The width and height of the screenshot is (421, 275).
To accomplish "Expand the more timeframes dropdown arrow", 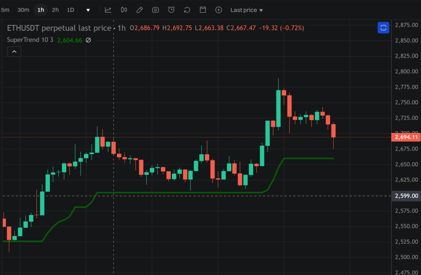I will [x=88, y=10].
